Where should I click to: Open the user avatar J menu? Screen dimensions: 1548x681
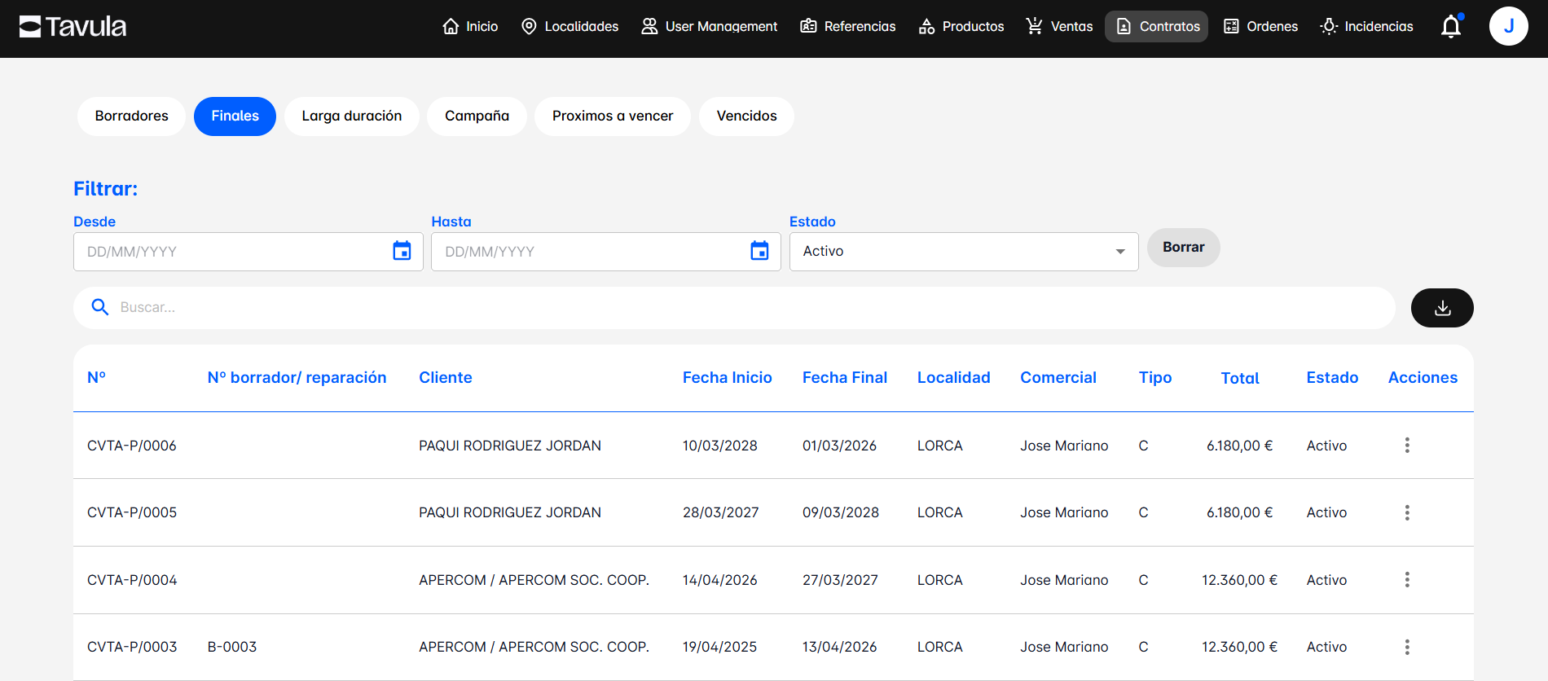(1508, 26)
